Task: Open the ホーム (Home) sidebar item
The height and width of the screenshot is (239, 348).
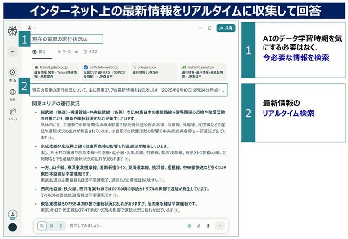Action: point(13,75)
